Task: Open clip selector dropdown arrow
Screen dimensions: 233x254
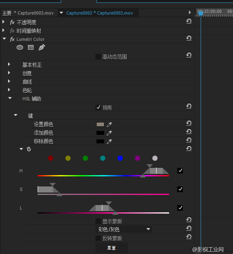Action: (x=61, y=13)
